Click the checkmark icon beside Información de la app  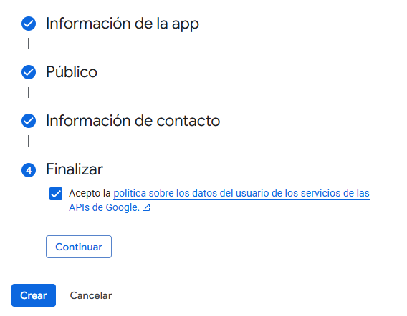tap(29, 24)
